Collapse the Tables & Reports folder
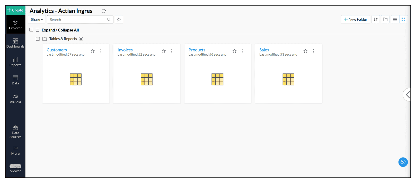 click(38, 39)
